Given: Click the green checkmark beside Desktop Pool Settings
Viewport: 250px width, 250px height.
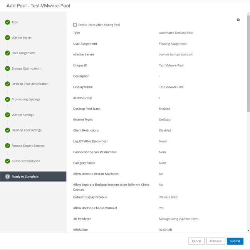Looking at the screenshot, I should 7,130.
